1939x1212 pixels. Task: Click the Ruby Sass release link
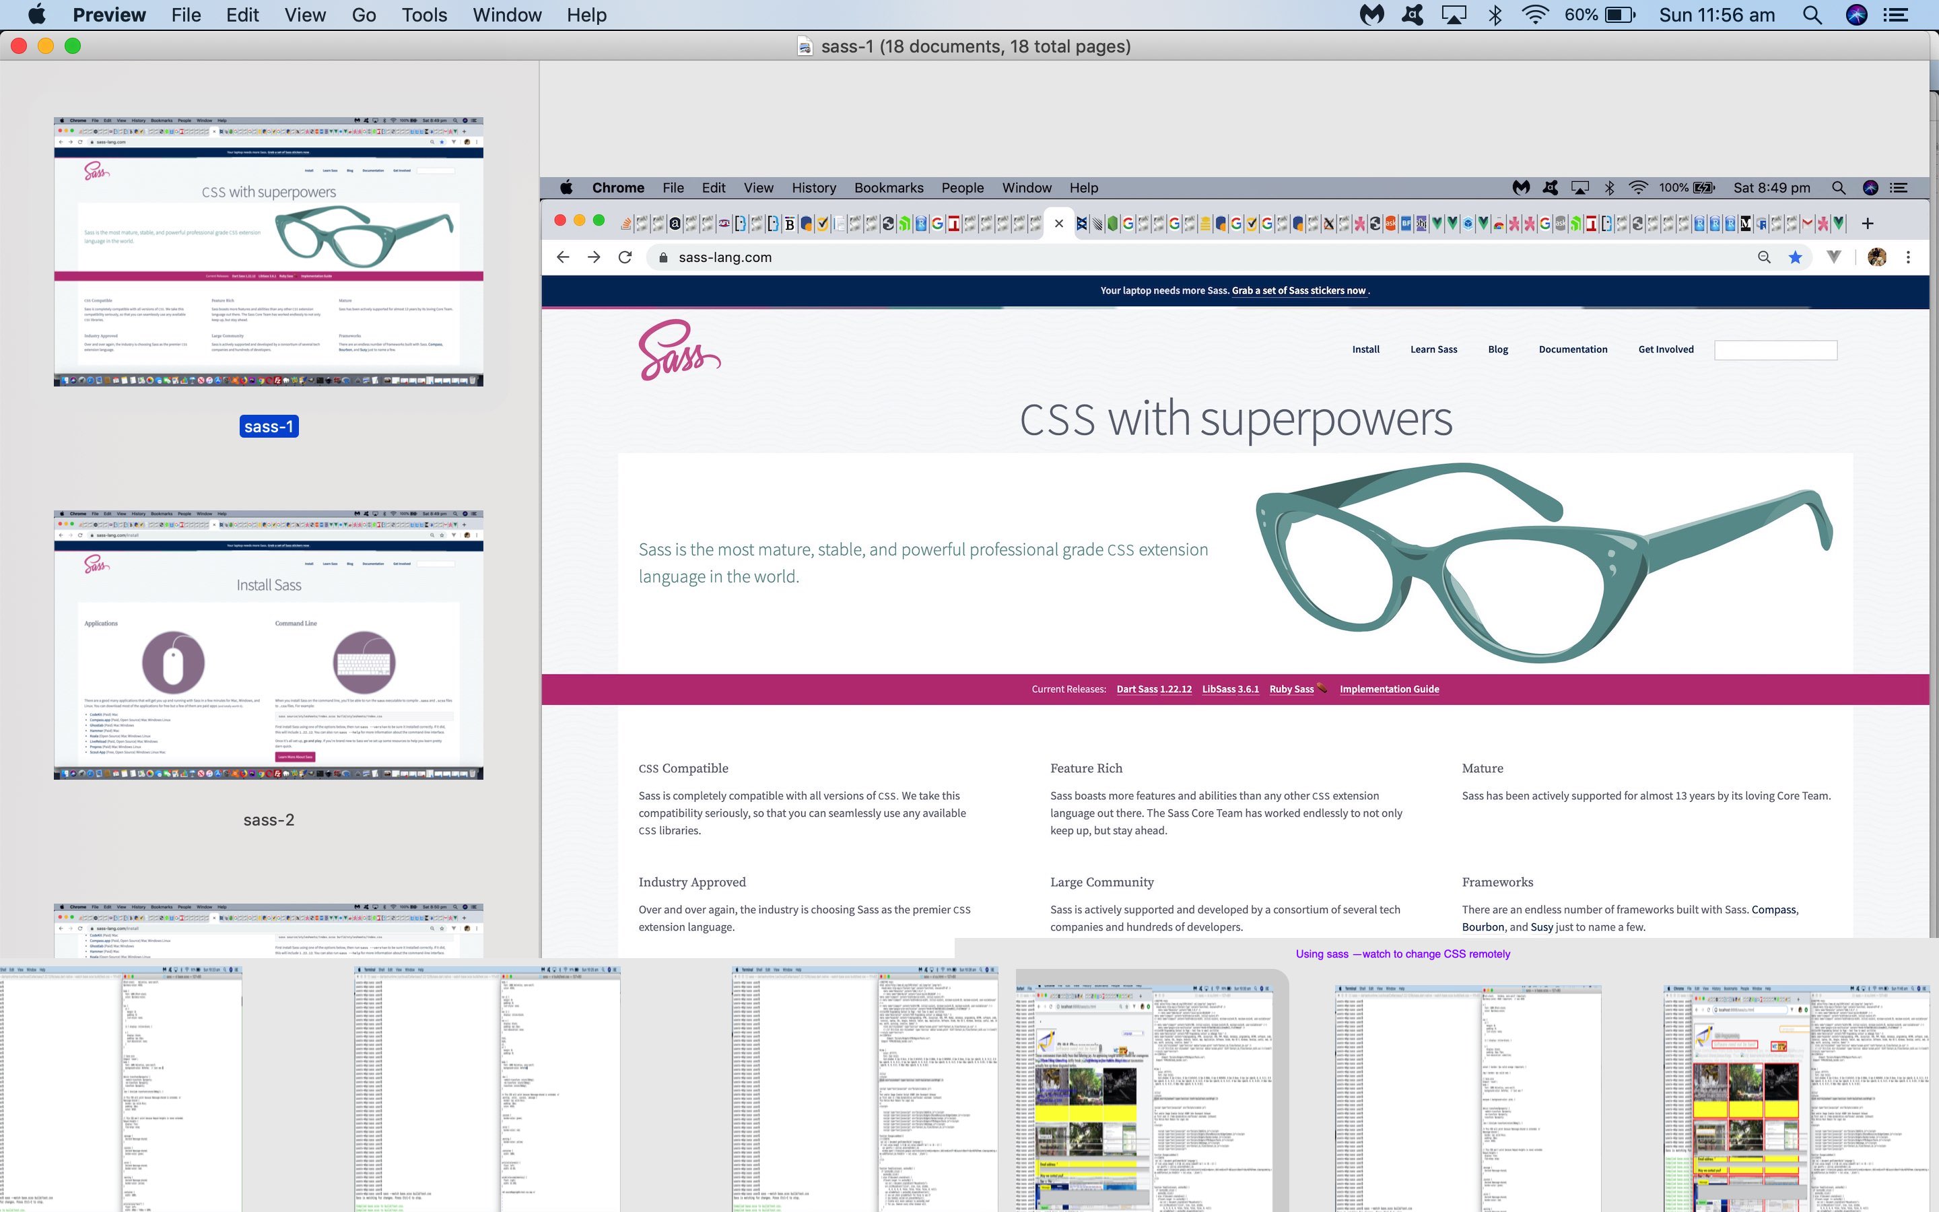[x=1291, y=689]
